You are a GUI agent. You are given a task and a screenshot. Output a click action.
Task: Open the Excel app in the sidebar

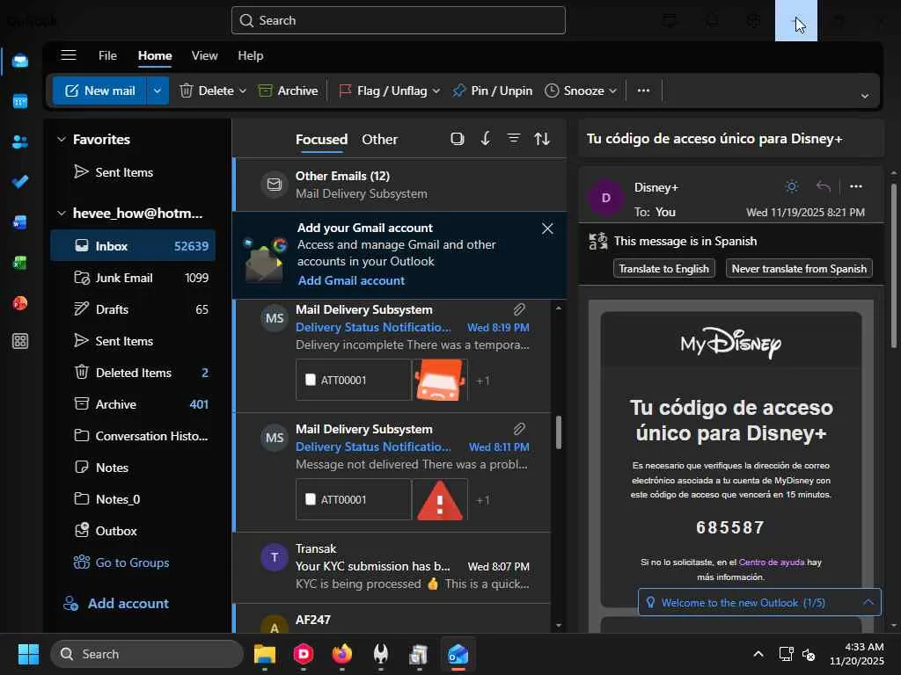point(20,263)
